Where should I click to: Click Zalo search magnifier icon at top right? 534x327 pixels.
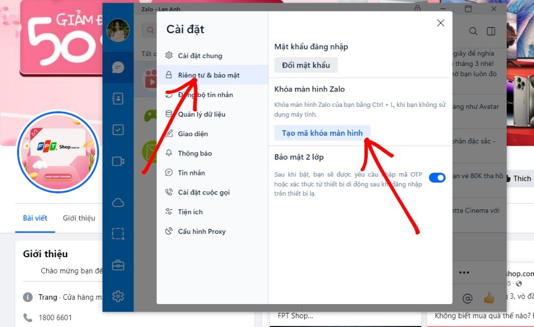click(x=473, y=32)
